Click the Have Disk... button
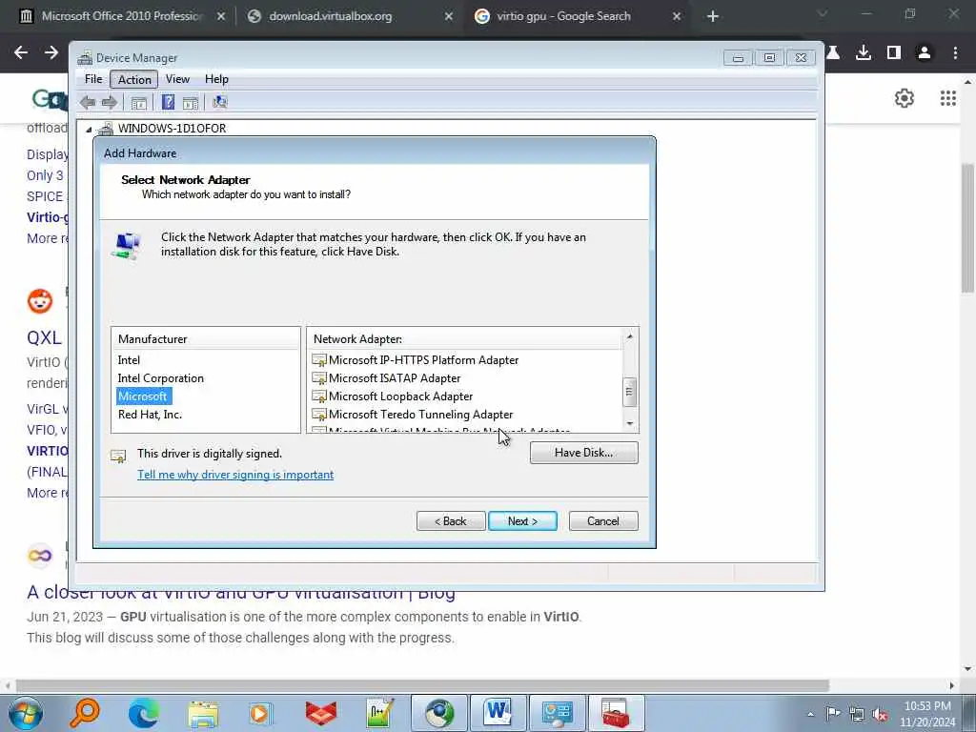The height and width of the screenshot is (732, 976). tap(584, 453)
